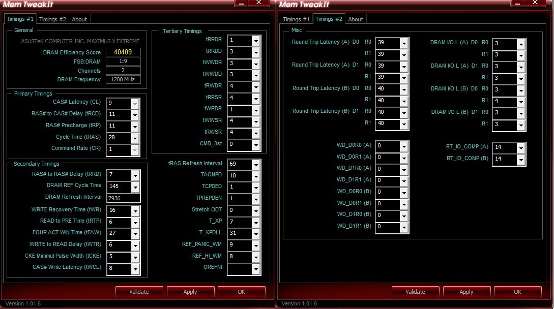This screenshot has width=554, height=309.
Task: Click Validate button in right window
Action: click(x=415, y=292)
